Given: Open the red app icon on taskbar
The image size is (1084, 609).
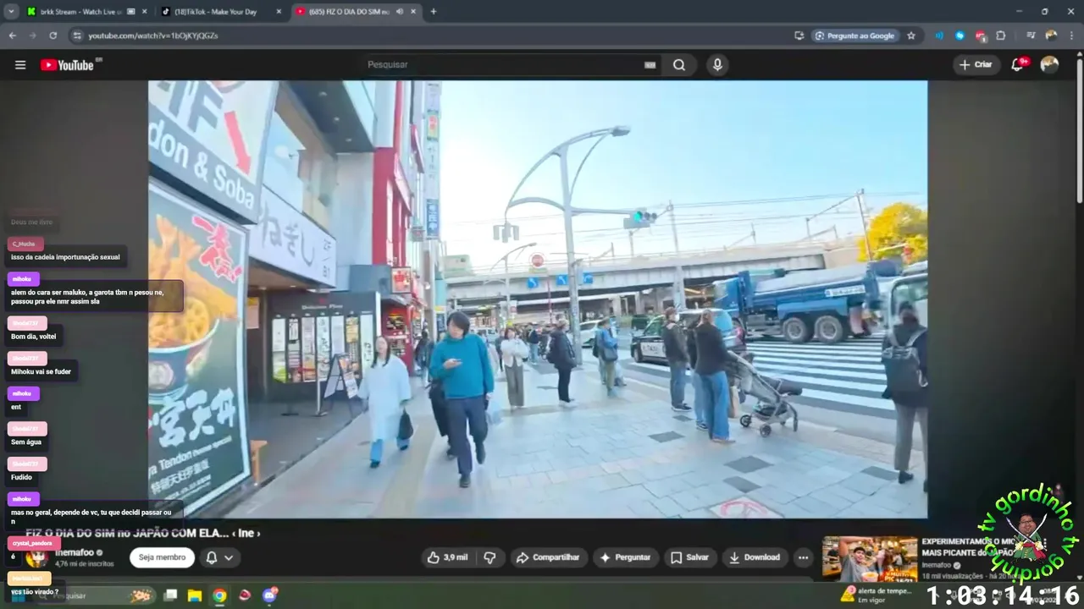Looking at the screenshot, I should tap(245, 595).
